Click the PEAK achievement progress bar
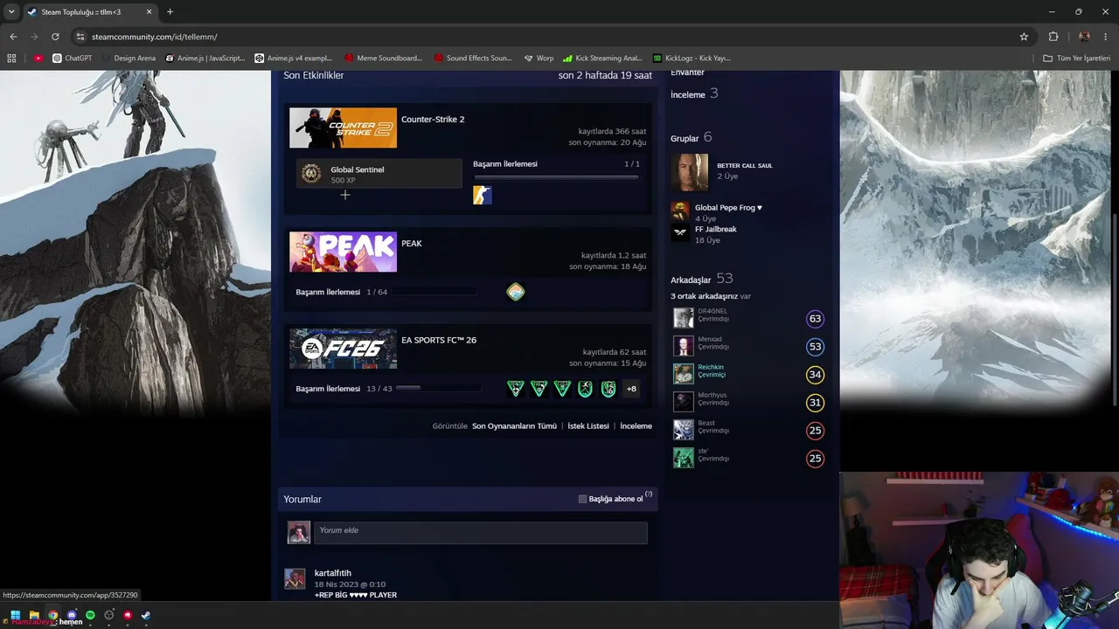1119x629 pixels. (436, 292)
